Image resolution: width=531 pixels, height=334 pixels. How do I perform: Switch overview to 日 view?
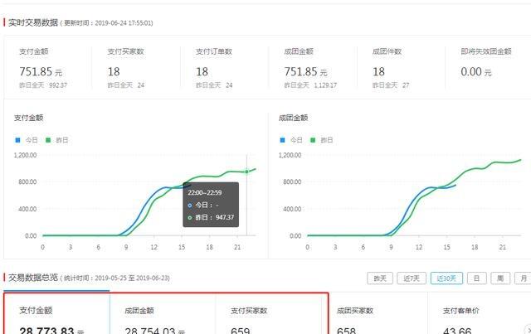click(476, 278)
